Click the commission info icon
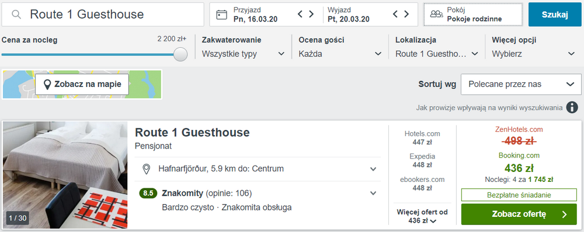This screenshot has height=232, width=584. [x=572, y=107]
